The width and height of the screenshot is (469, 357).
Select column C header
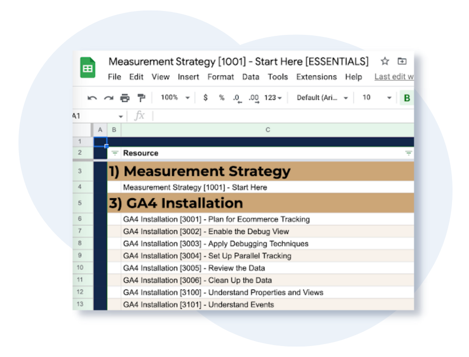(x=268, y=130)
